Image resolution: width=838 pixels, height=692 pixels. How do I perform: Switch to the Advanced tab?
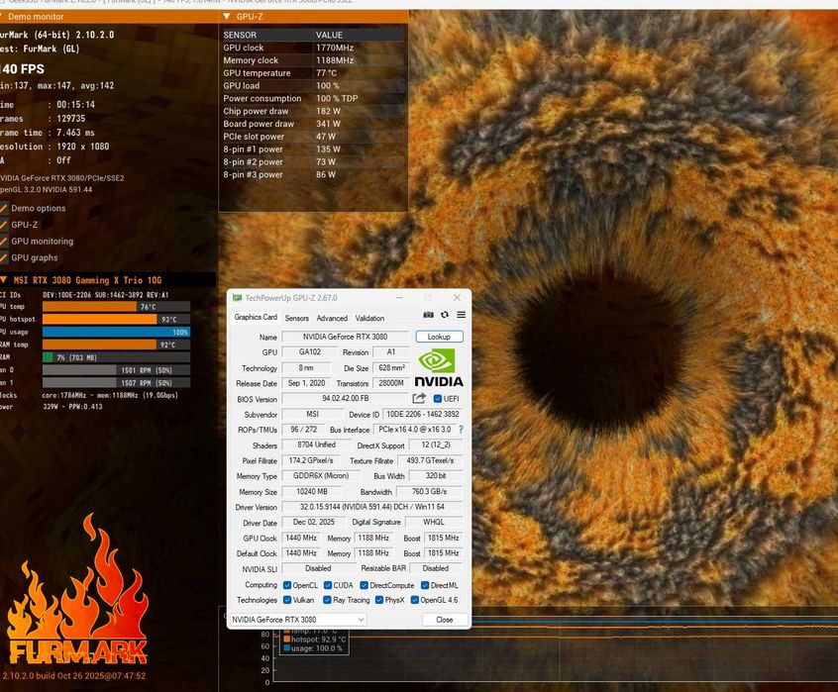332,318
